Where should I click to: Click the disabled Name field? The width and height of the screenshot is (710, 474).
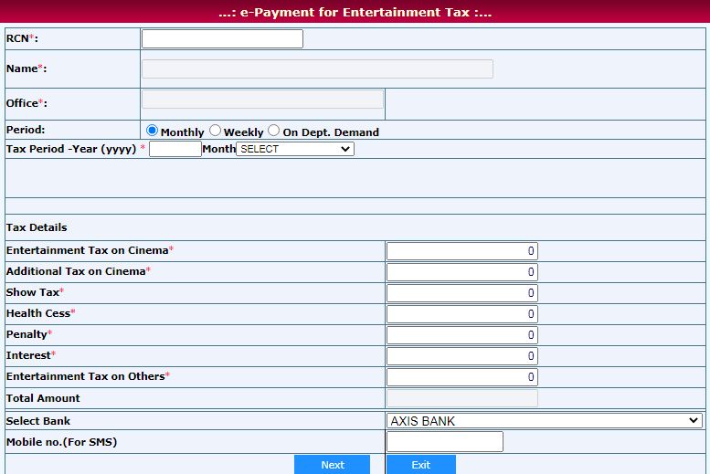317,68
